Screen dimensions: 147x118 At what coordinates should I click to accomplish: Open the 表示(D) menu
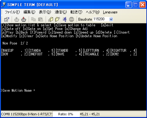[x=45, y=12]
